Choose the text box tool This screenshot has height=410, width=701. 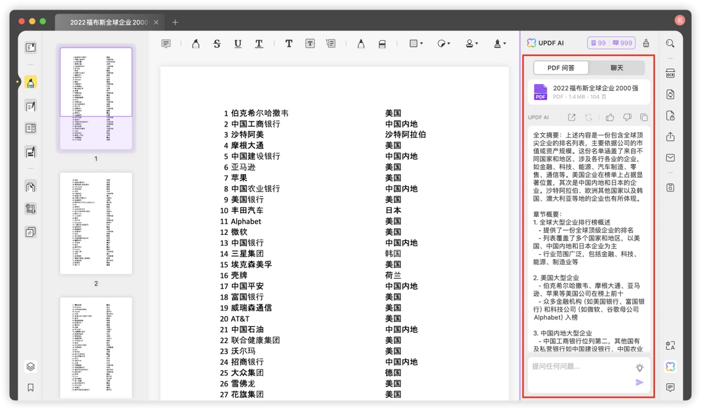click(310, 44)
